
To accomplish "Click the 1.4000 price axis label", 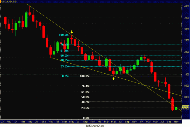I will pyautogui.click(x=186, y=6).
